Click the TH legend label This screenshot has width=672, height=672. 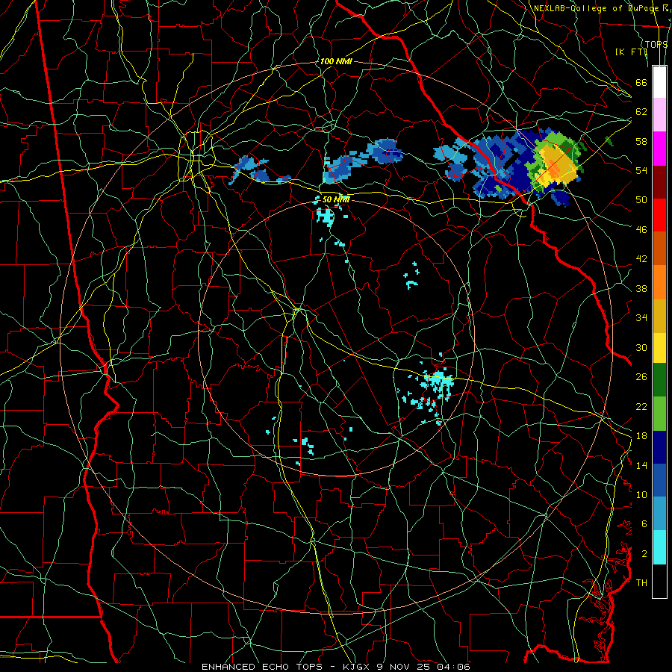point(641,583)
